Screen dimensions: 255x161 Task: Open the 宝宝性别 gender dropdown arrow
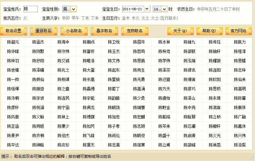click(x=73, y=9)
